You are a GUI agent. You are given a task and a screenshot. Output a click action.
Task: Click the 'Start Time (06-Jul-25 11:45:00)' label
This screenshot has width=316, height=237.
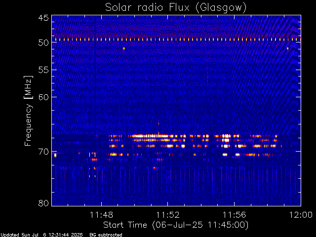click(x=176, y=225)
